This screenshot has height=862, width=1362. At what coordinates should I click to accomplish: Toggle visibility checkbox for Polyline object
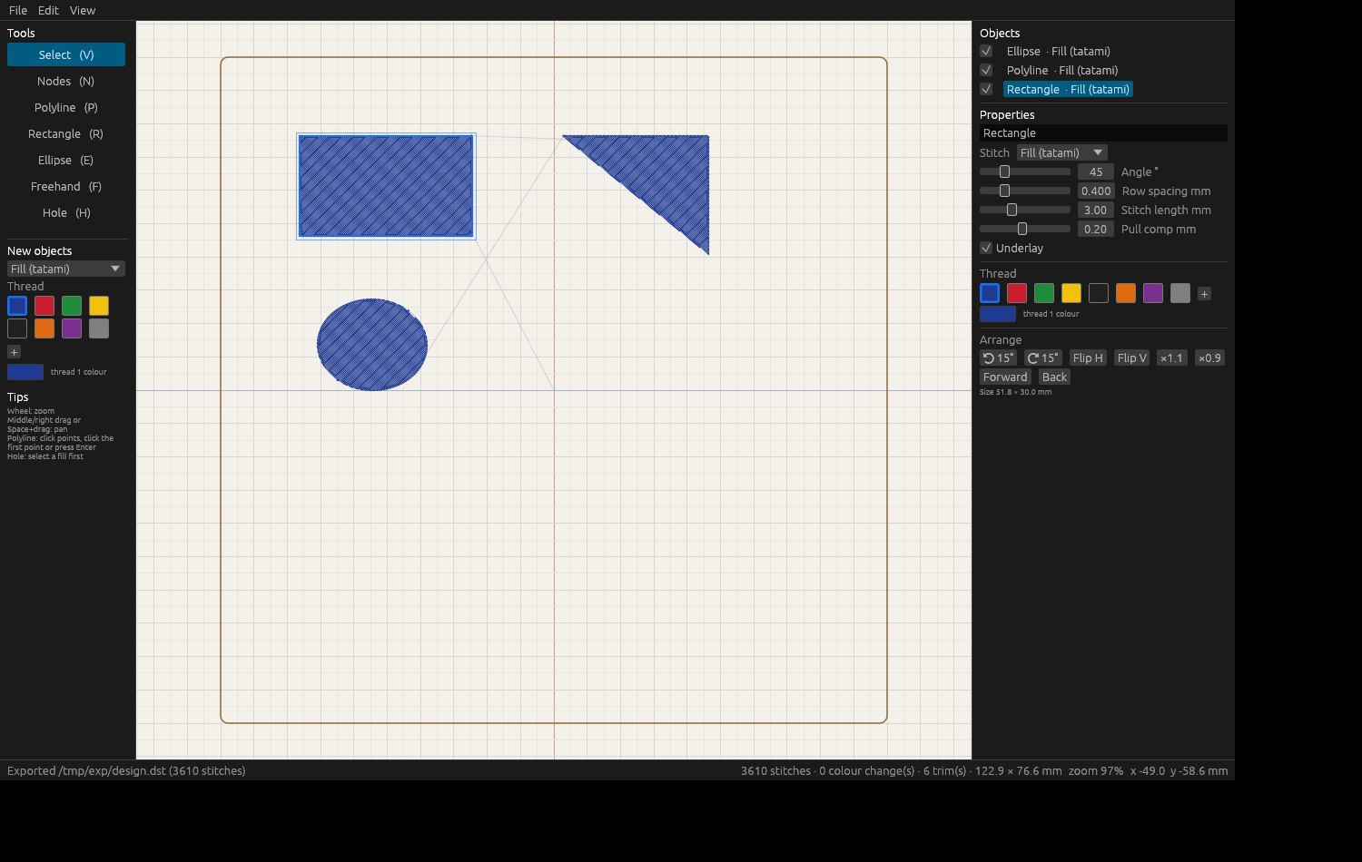986,70
